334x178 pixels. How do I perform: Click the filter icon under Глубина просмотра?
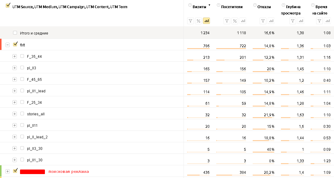click(x=292, y=21)
